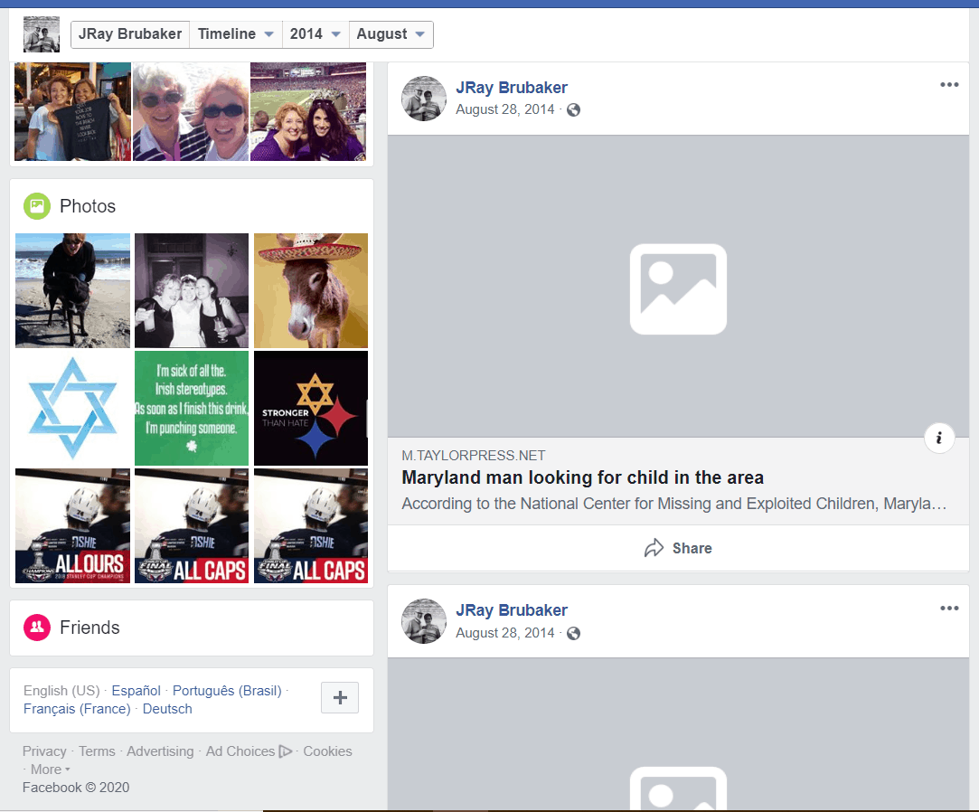
Task: Click the JRay Brubaker name on the second post
Action: [x=512, y=610]
